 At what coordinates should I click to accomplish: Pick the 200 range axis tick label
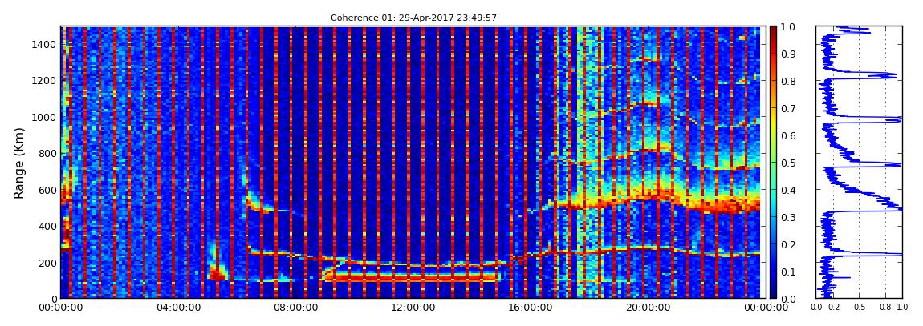coord(47,264)
